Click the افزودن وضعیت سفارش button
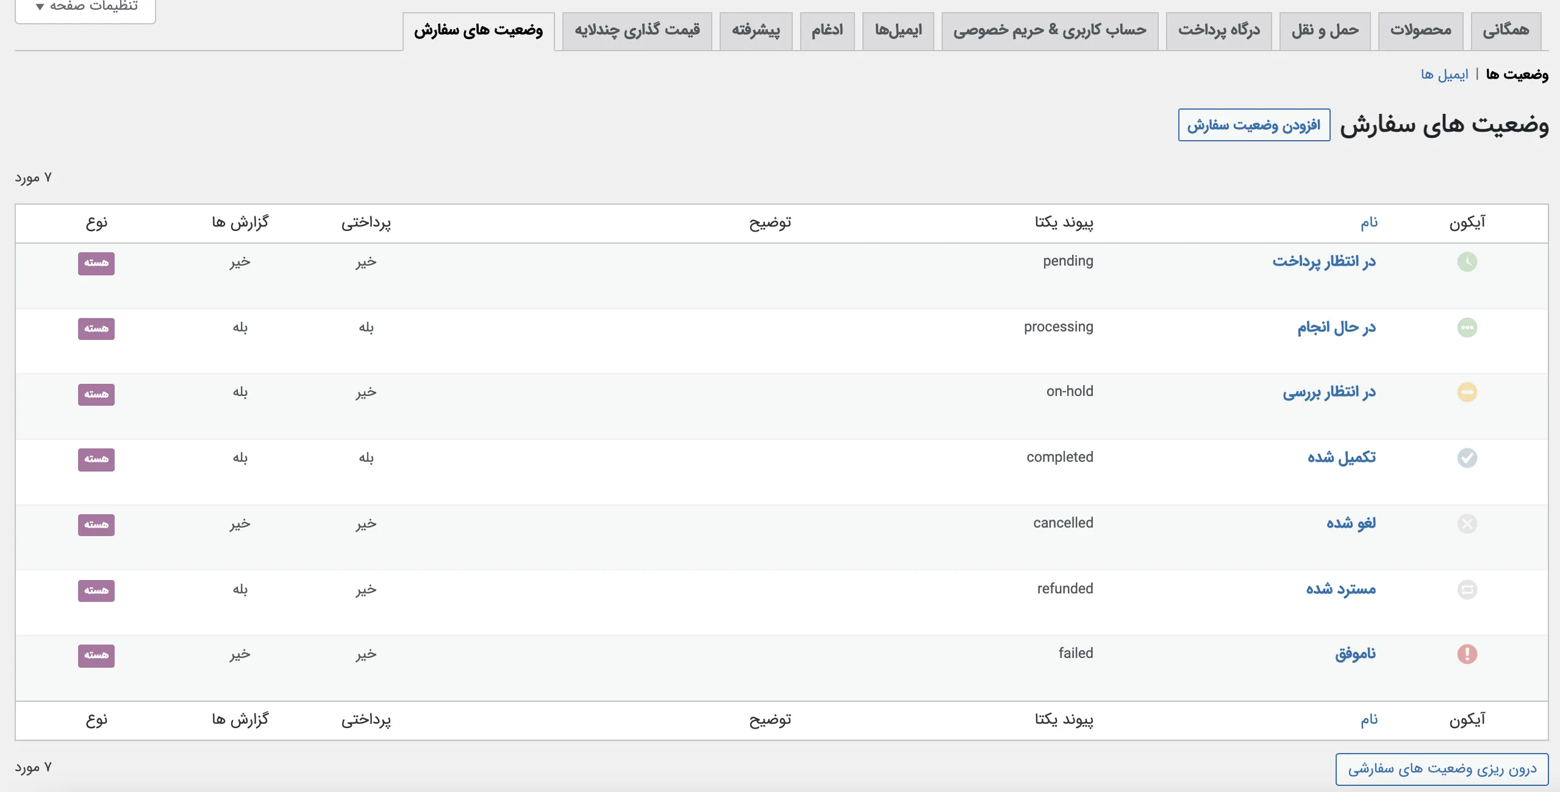This screenshot has height=792, width=1560. click(x=1254, y=126)
